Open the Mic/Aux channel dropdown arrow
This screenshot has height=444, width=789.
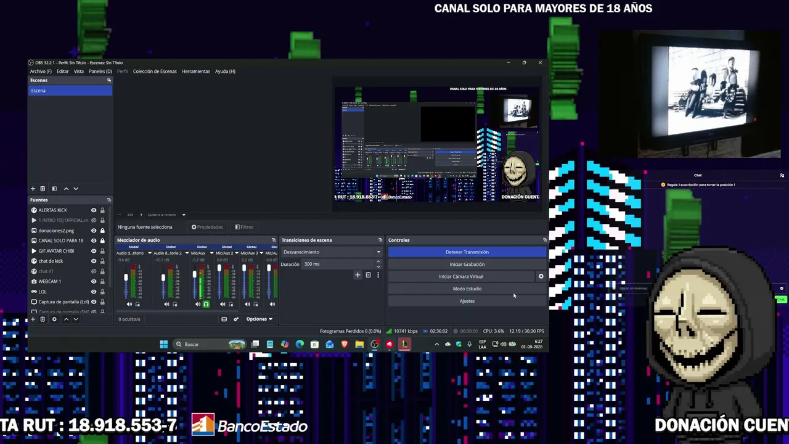[x=211, y=253]
